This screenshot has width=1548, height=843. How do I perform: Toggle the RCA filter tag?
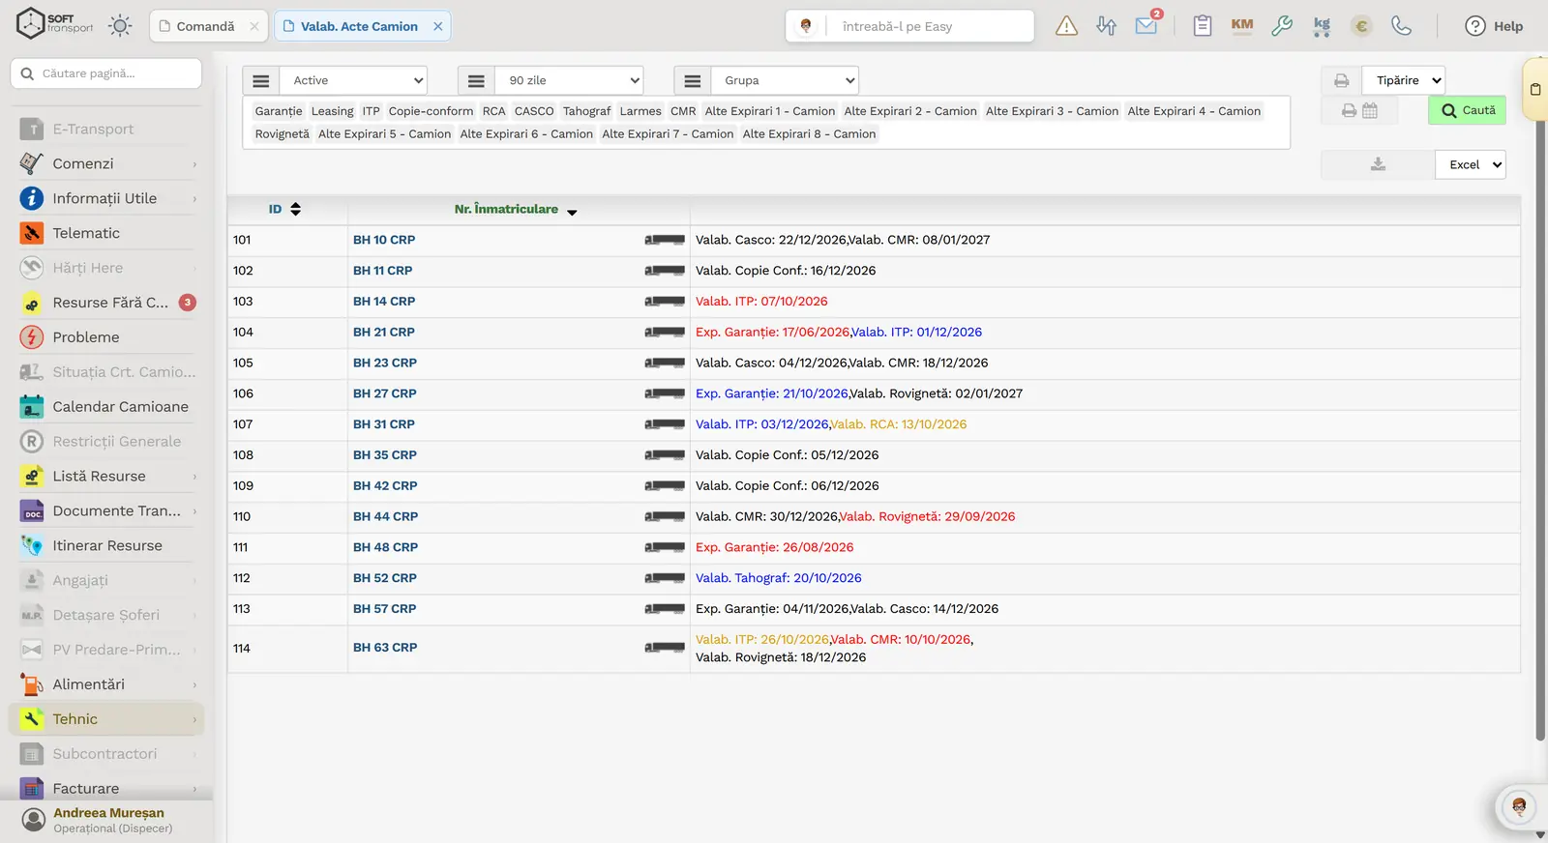pyautogui.click(x=494, y=111)
